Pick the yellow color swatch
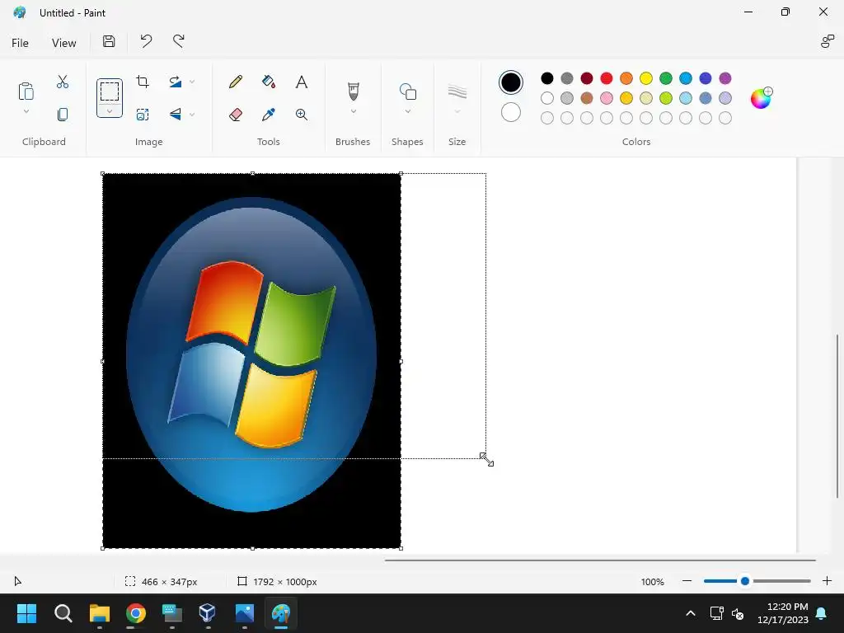This screenshot has width=844, height=633. [646, 78]
